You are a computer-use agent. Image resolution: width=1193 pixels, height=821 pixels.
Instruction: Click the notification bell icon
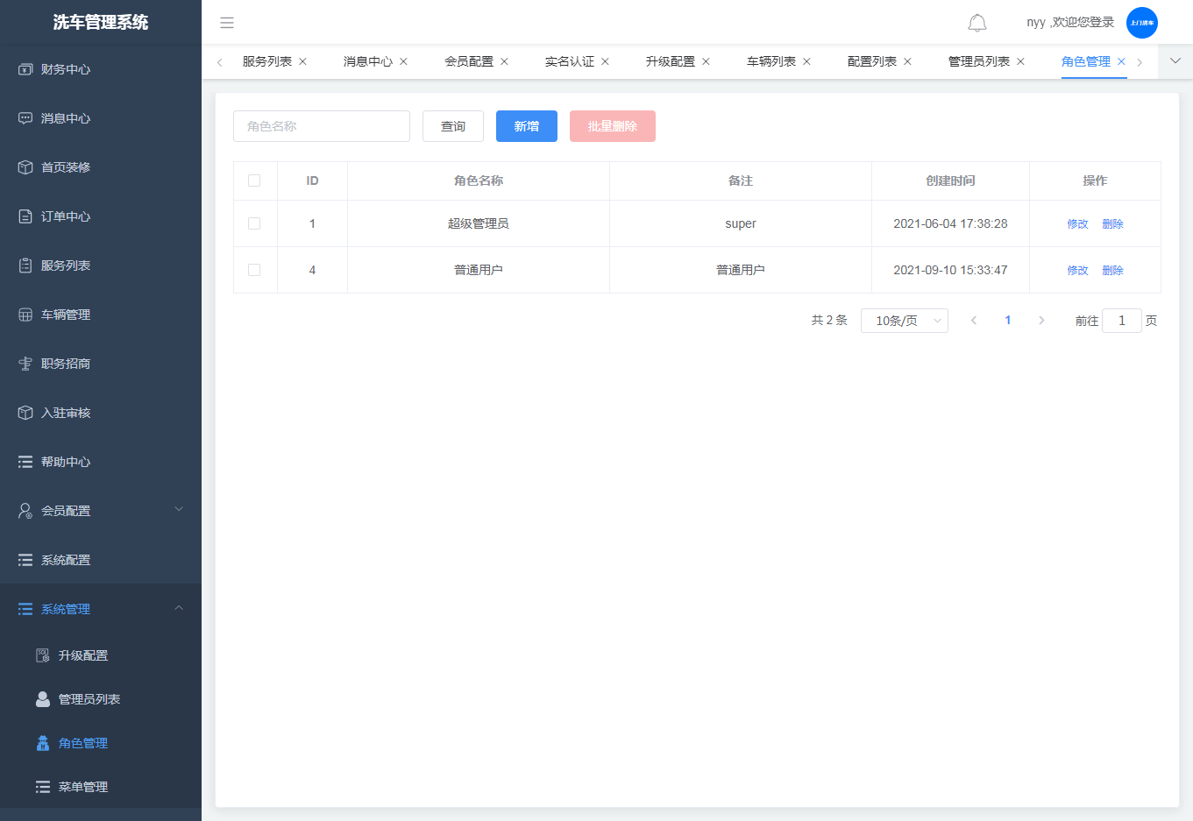[976, 23]
